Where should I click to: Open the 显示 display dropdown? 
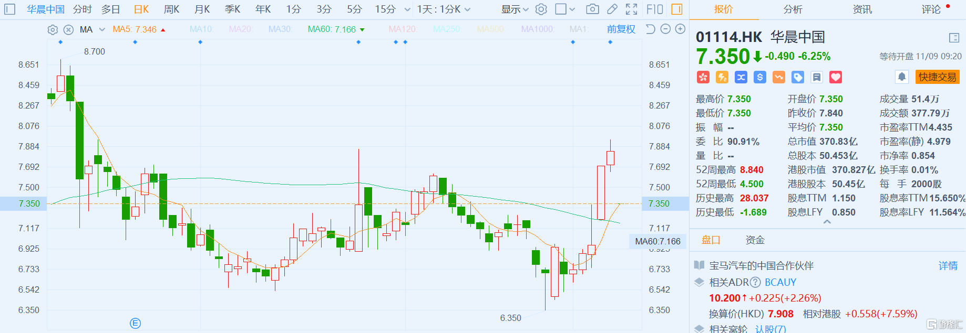pyautogui.click(x=515, y=9)
